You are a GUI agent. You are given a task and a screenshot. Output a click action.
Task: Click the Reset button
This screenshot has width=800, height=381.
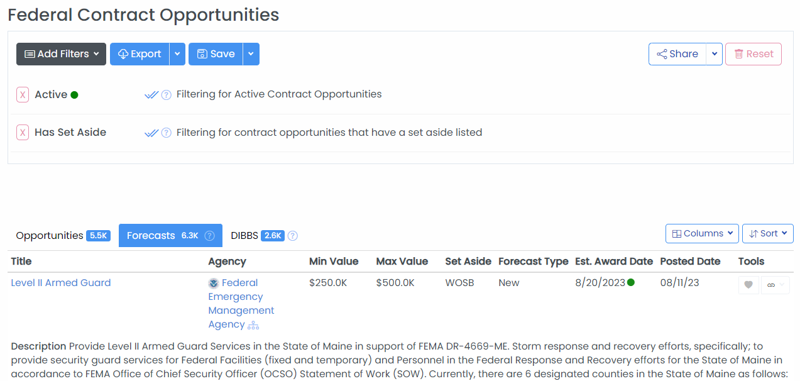[x=753, y=54]
